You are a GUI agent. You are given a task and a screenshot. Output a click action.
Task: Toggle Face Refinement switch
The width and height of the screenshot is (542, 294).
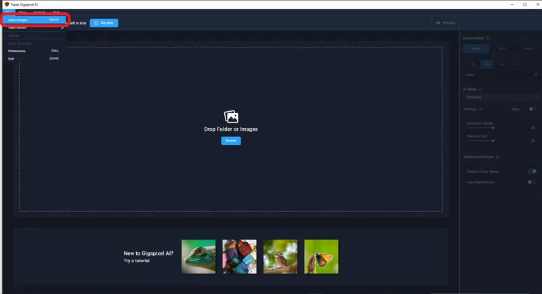click(532, 182)
